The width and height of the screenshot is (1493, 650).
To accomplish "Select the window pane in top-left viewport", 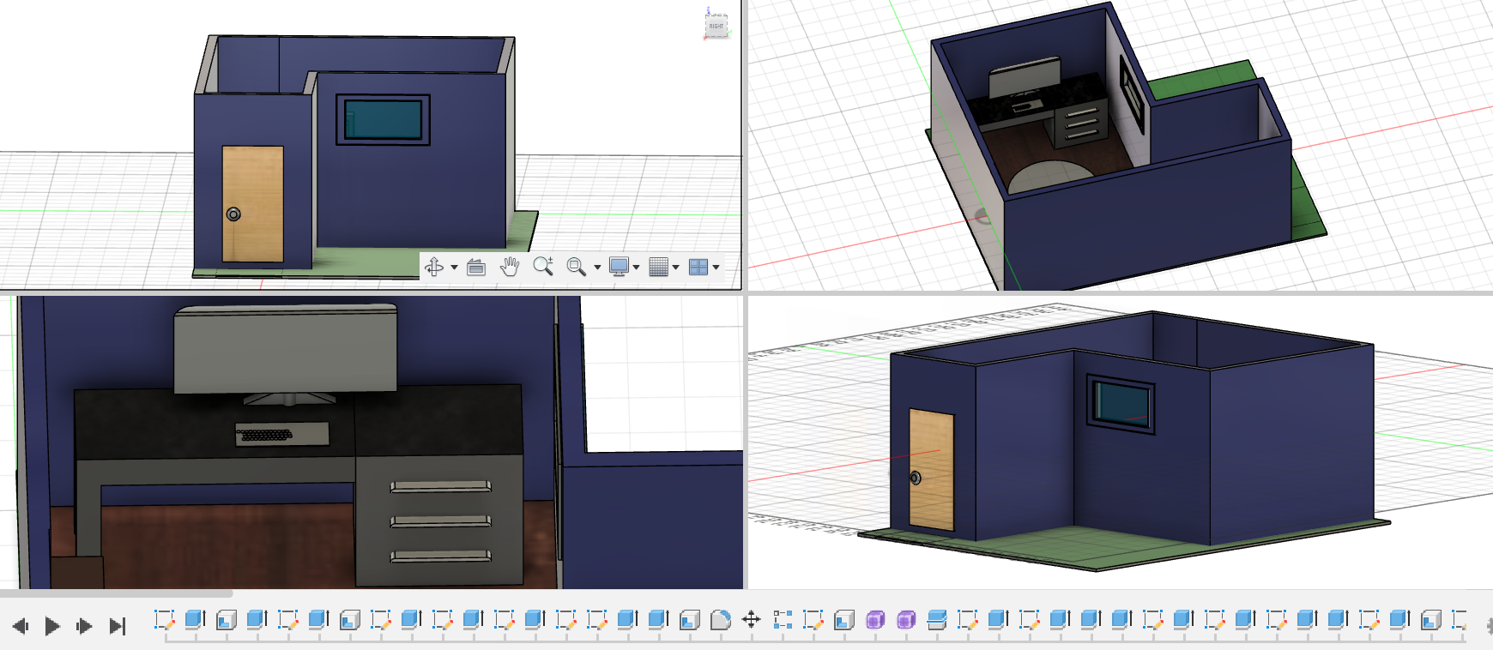I will 383,119.
